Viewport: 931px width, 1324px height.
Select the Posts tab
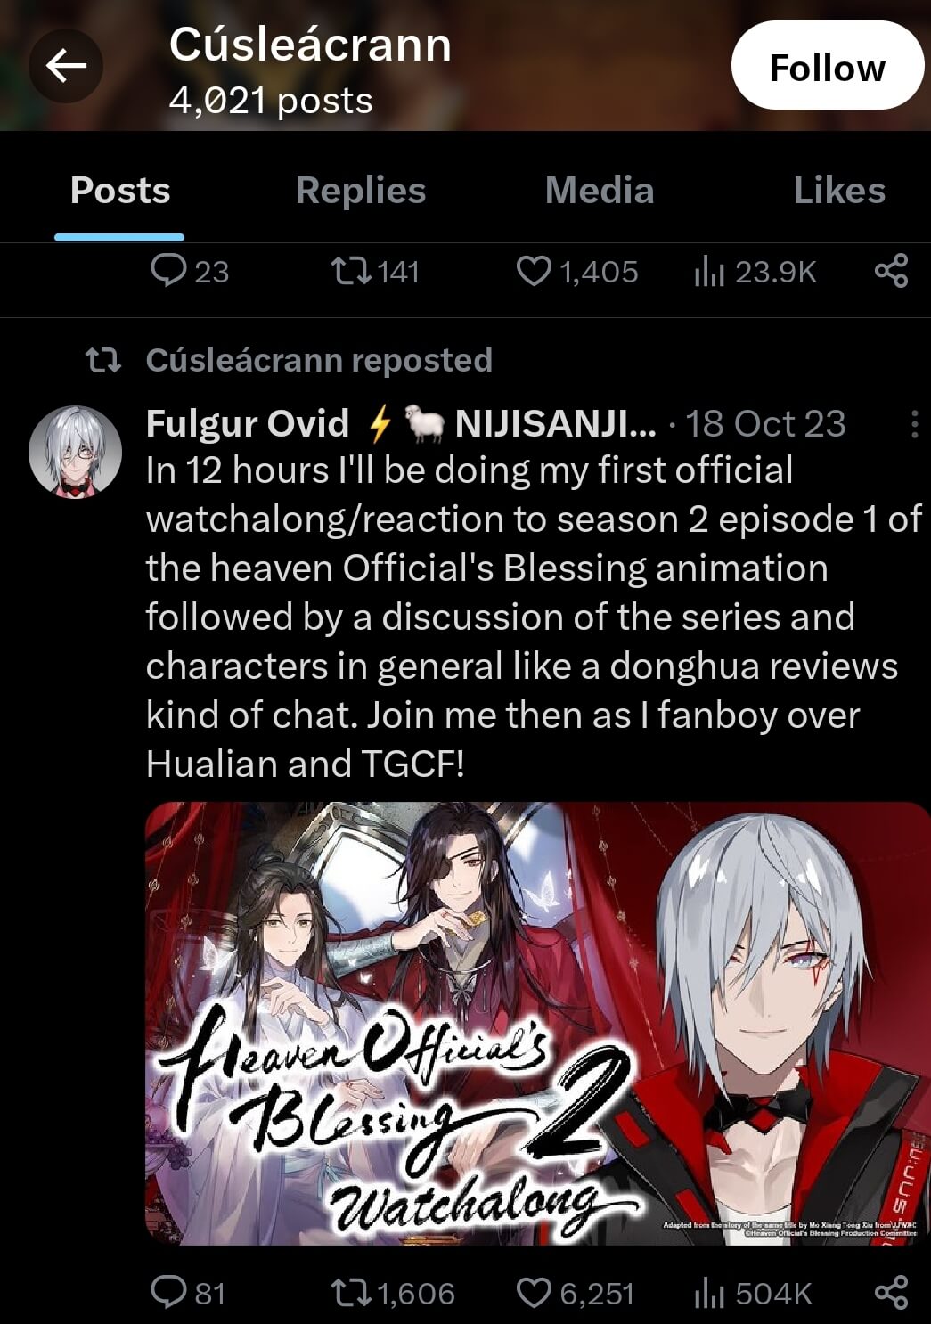click(x=119, y=190)
